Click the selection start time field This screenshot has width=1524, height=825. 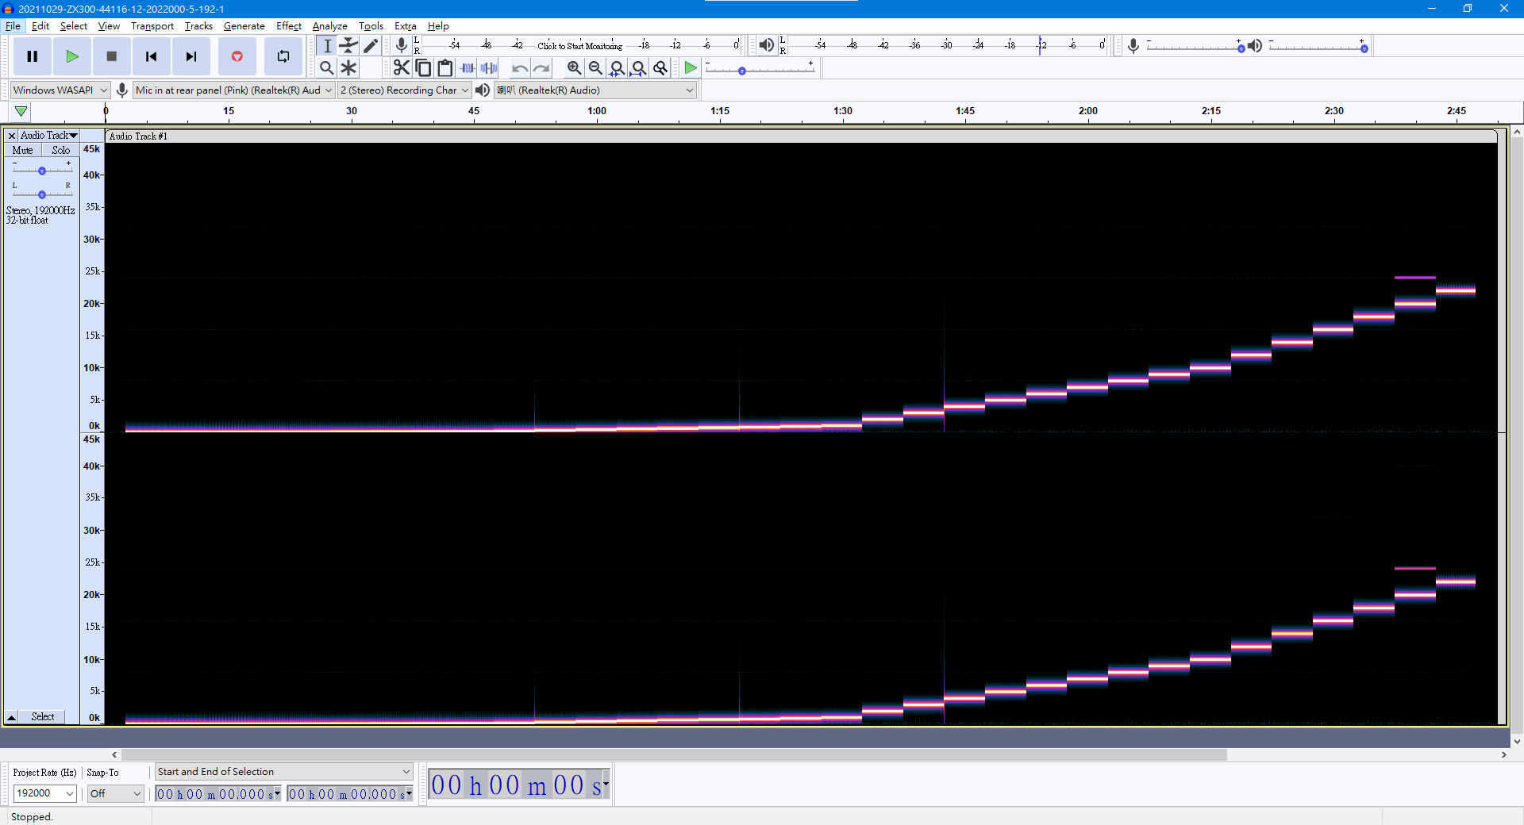(x=218, y=794)
